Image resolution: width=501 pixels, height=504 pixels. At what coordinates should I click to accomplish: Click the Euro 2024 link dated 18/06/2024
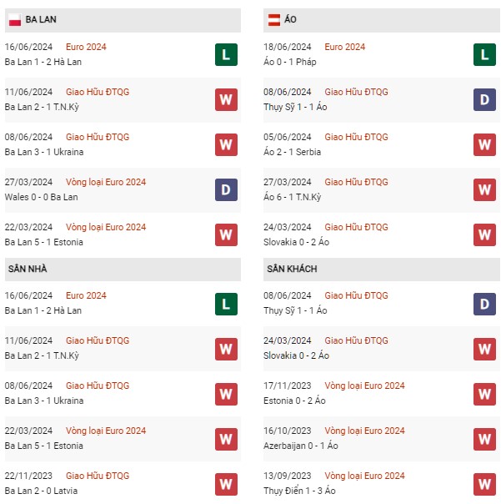pyautogui.click(x=344, y=47)
